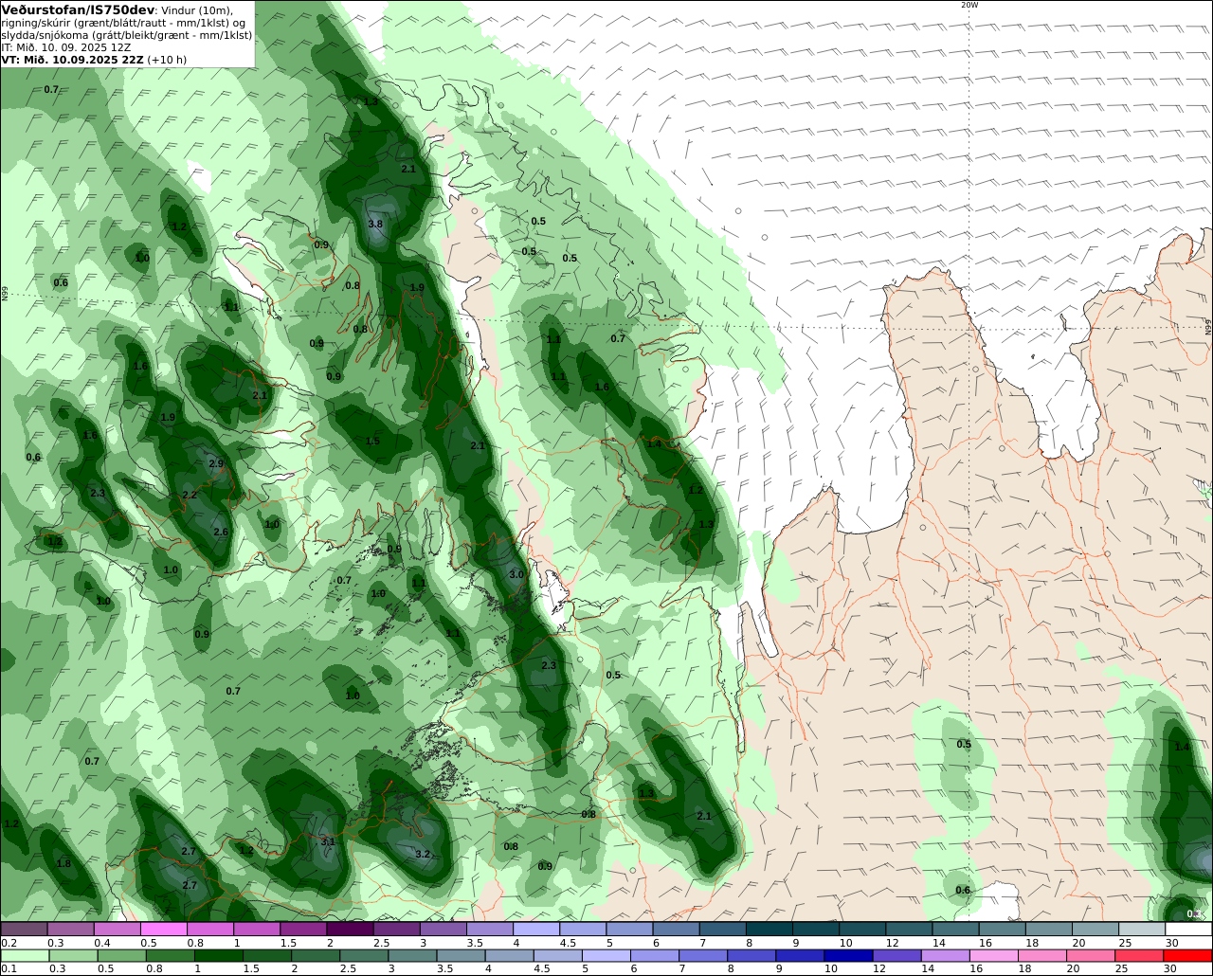Click the 20W longitude label at top
This screenshot has width=1213, height=976.
click(x=969, y=5)
